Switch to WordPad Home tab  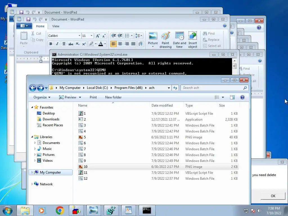(40, 26)
